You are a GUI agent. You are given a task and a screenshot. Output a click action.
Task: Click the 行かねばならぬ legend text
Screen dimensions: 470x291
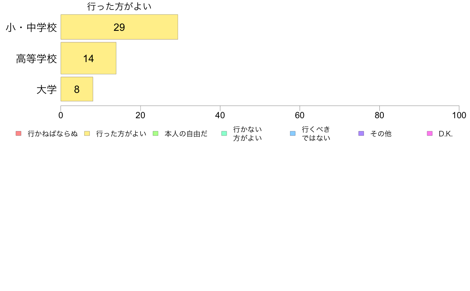53,134
